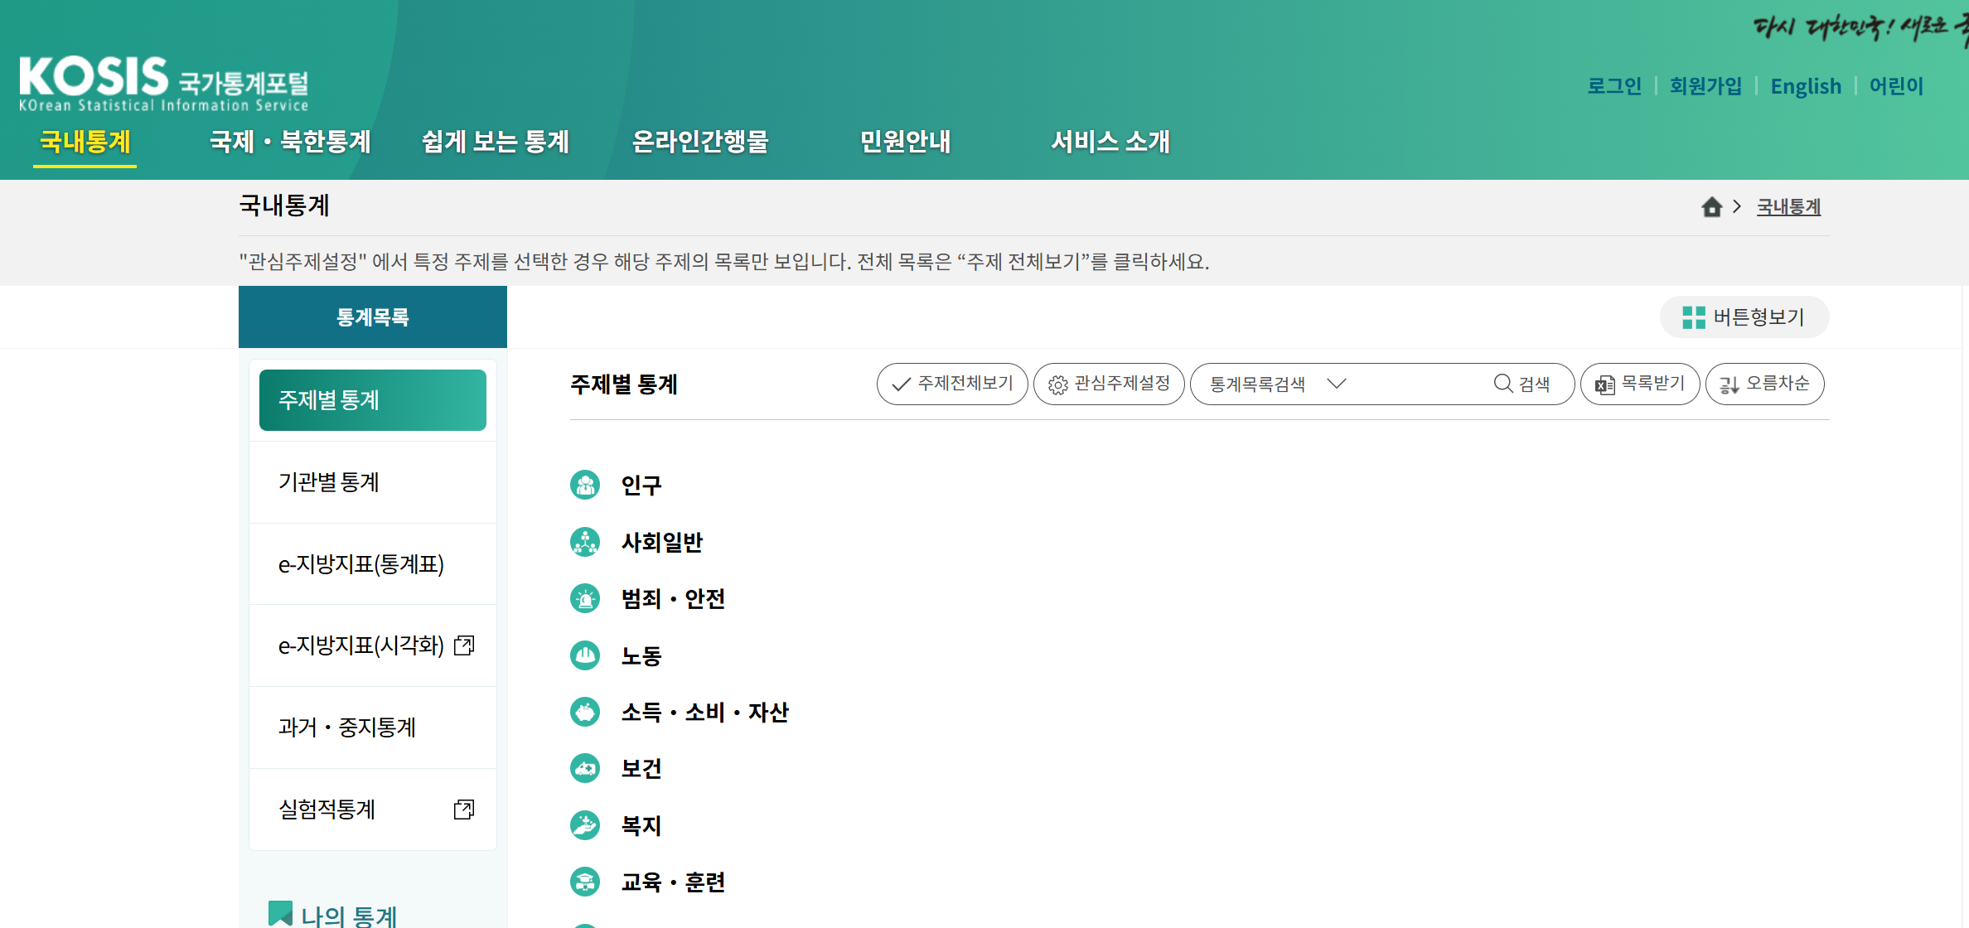Open 국내통계 main menu
Image resolution: width=1969 pixels, height=928 pixels.
pyautogui.click(x=85, y=142)
